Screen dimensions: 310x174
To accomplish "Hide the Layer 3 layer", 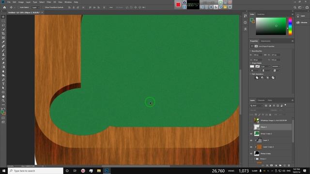I will pos(251,140).
